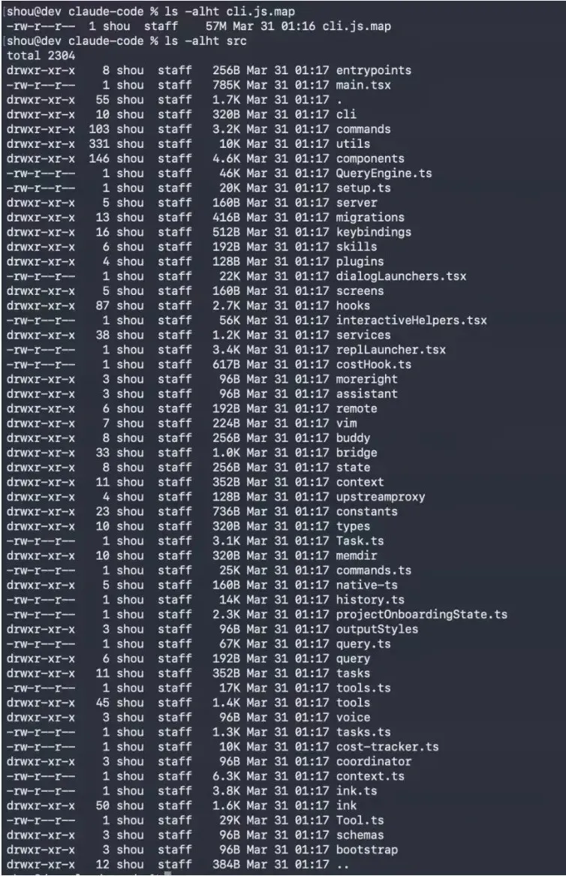Click the replLauncher.tsx entry
Screen dimensions: 566x876
coord(390,350)
